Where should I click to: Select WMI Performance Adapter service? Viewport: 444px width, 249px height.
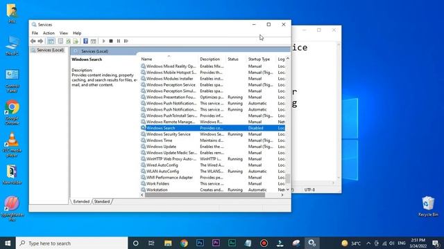point(213,178)
